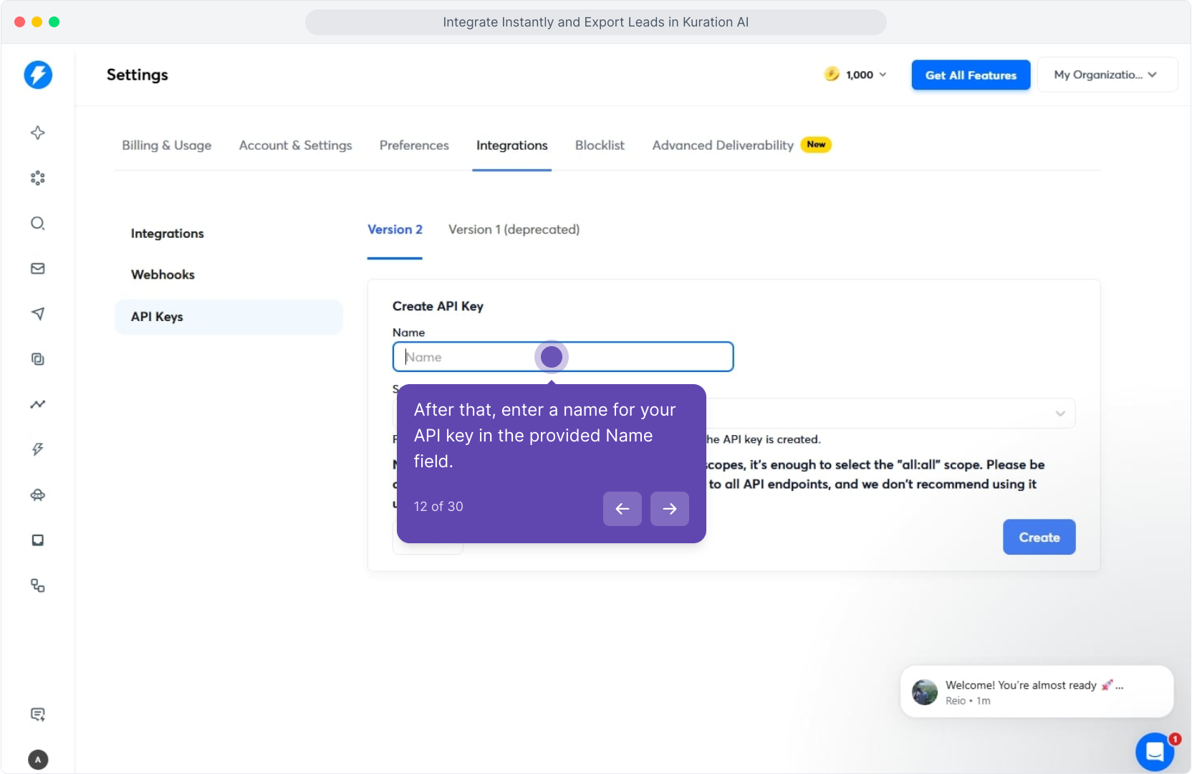Click Reio's avatar in welcome message
Viewport: 1192px width, 774px height.
coord(925,692)
